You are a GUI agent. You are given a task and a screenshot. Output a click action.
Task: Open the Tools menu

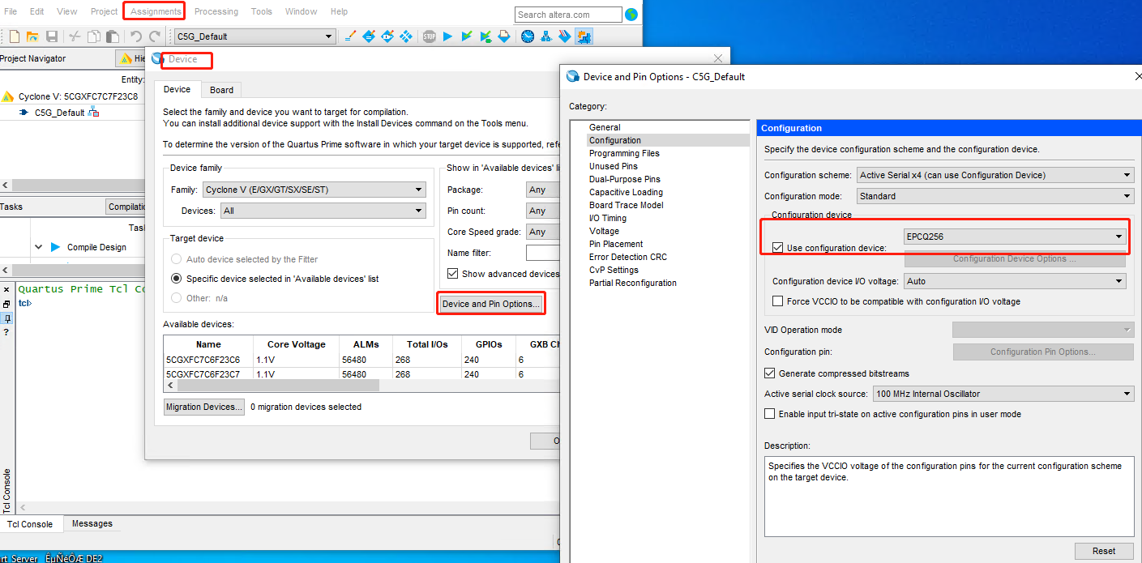[x=262, y=11]
